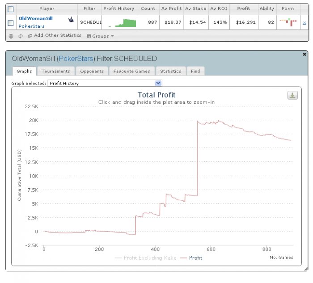This screenshot has width=313, height=283.
Task: Sort by the Ability column header
Action: 266,8
